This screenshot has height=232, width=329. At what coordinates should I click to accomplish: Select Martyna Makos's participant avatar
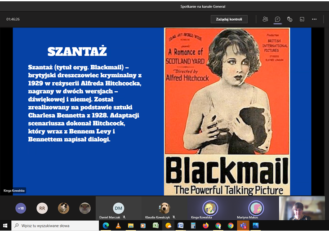(256, 208)
